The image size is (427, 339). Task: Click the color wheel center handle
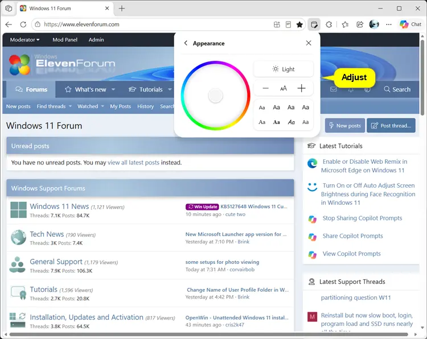click(x=215, y=96)
